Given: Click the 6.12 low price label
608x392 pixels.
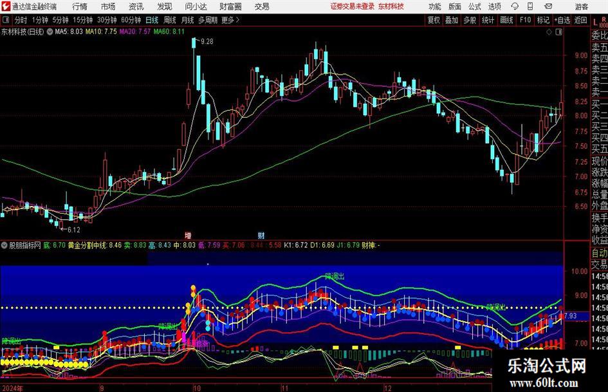Looking at the screenshot, I should click(74, 230).
